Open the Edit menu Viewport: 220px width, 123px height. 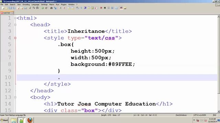7,4
